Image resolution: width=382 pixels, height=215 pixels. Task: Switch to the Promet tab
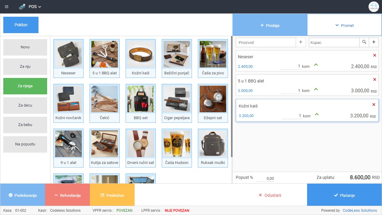click(x=344, y=25)
